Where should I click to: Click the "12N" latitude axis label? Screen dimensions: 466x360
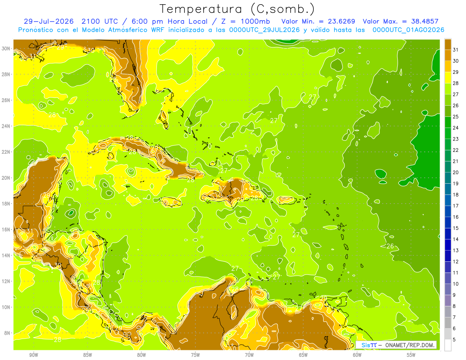(6, 281)
